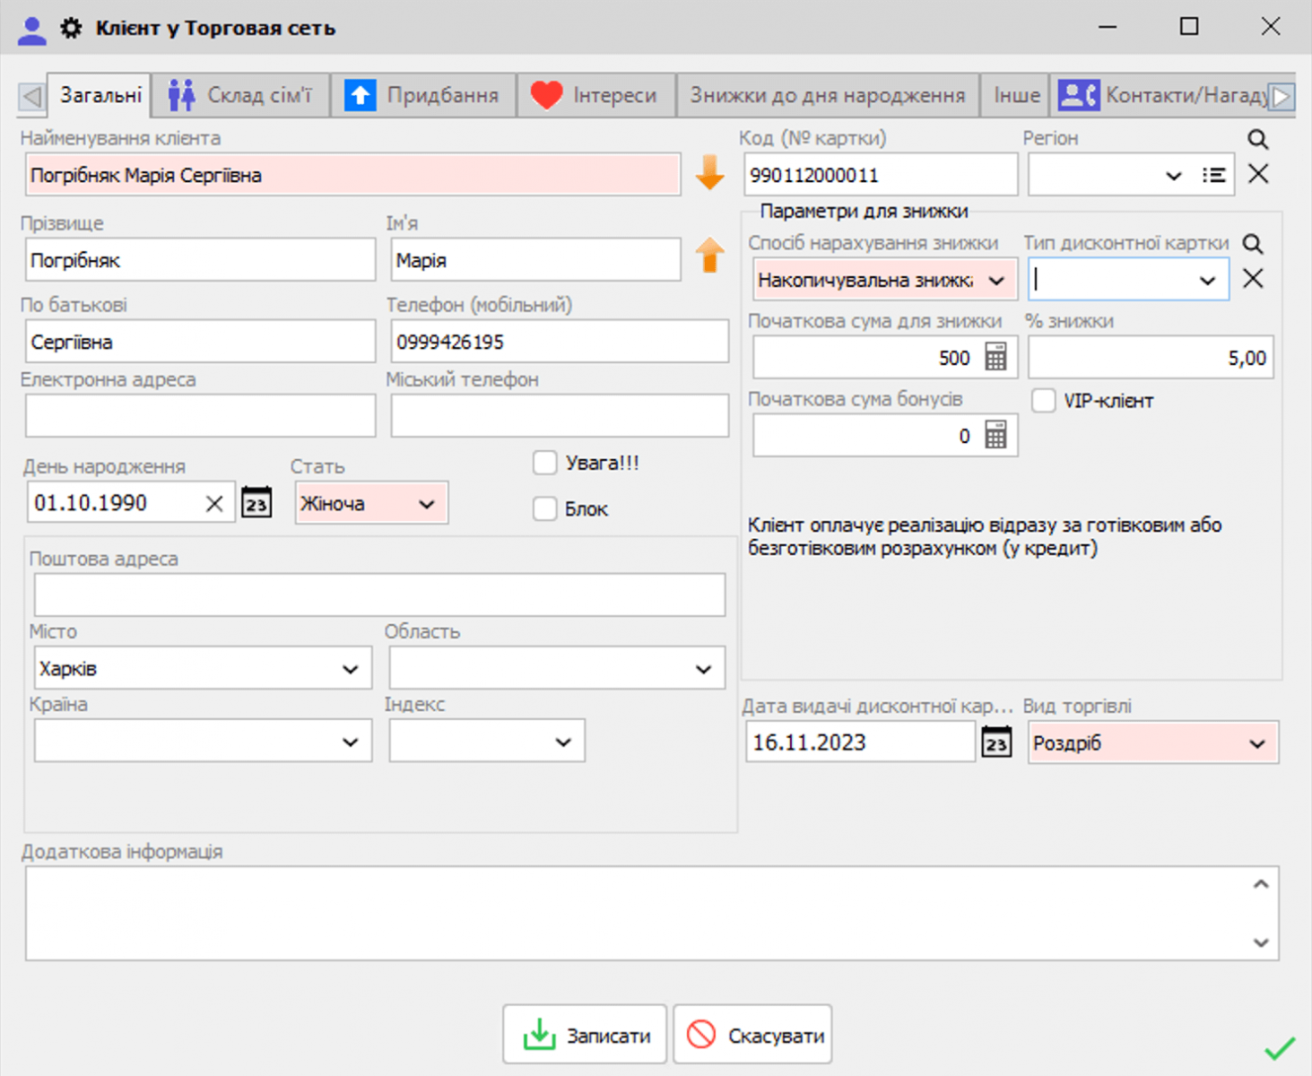Screen dimensions: 1312x1076
Task: Open the Інтереси tab
Action: (595, 95)
